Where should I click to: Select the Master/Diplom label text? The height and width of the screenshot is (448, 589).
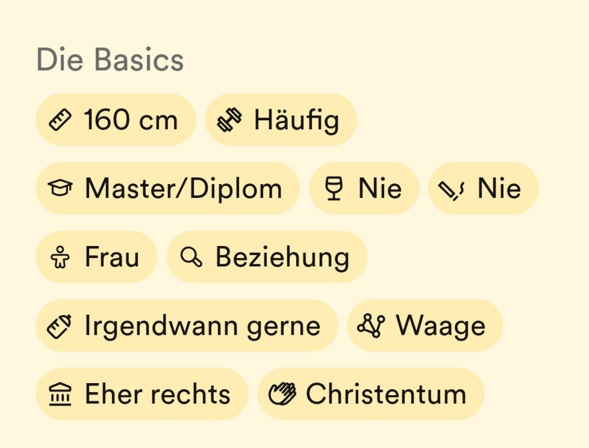click(x=183, y=189)
